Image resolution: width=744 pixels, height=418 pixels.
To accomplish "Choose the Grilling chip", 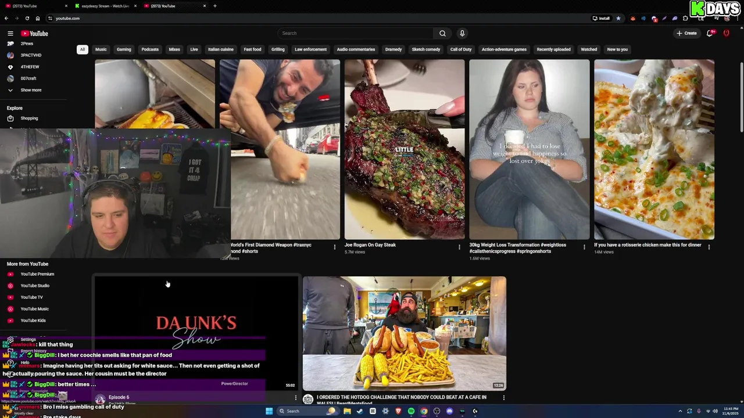I will (278, 49).
